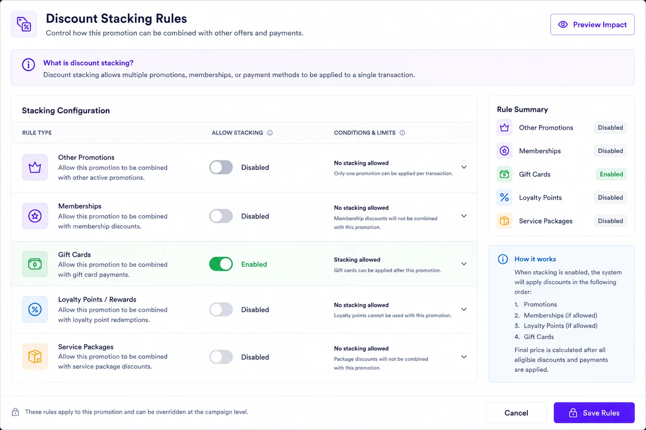Click the star icon in Memberships row

tap(35, 216)
